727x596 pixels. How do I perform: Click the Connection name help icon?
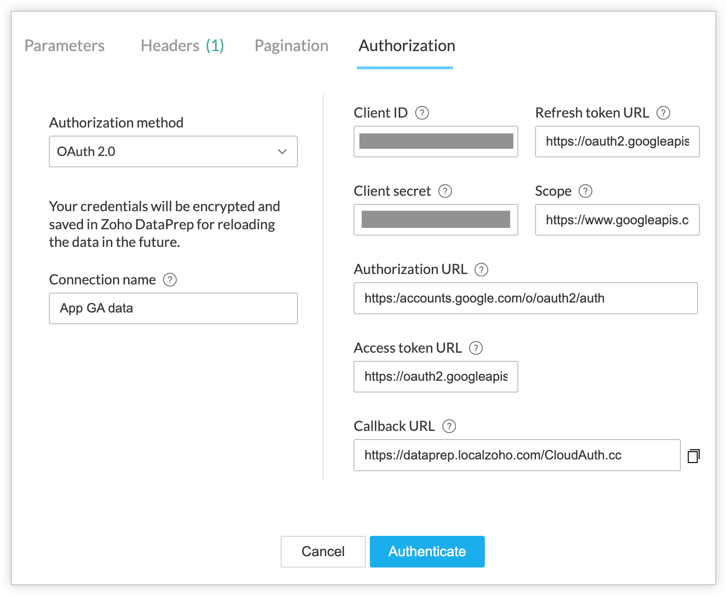coord(170,280)
